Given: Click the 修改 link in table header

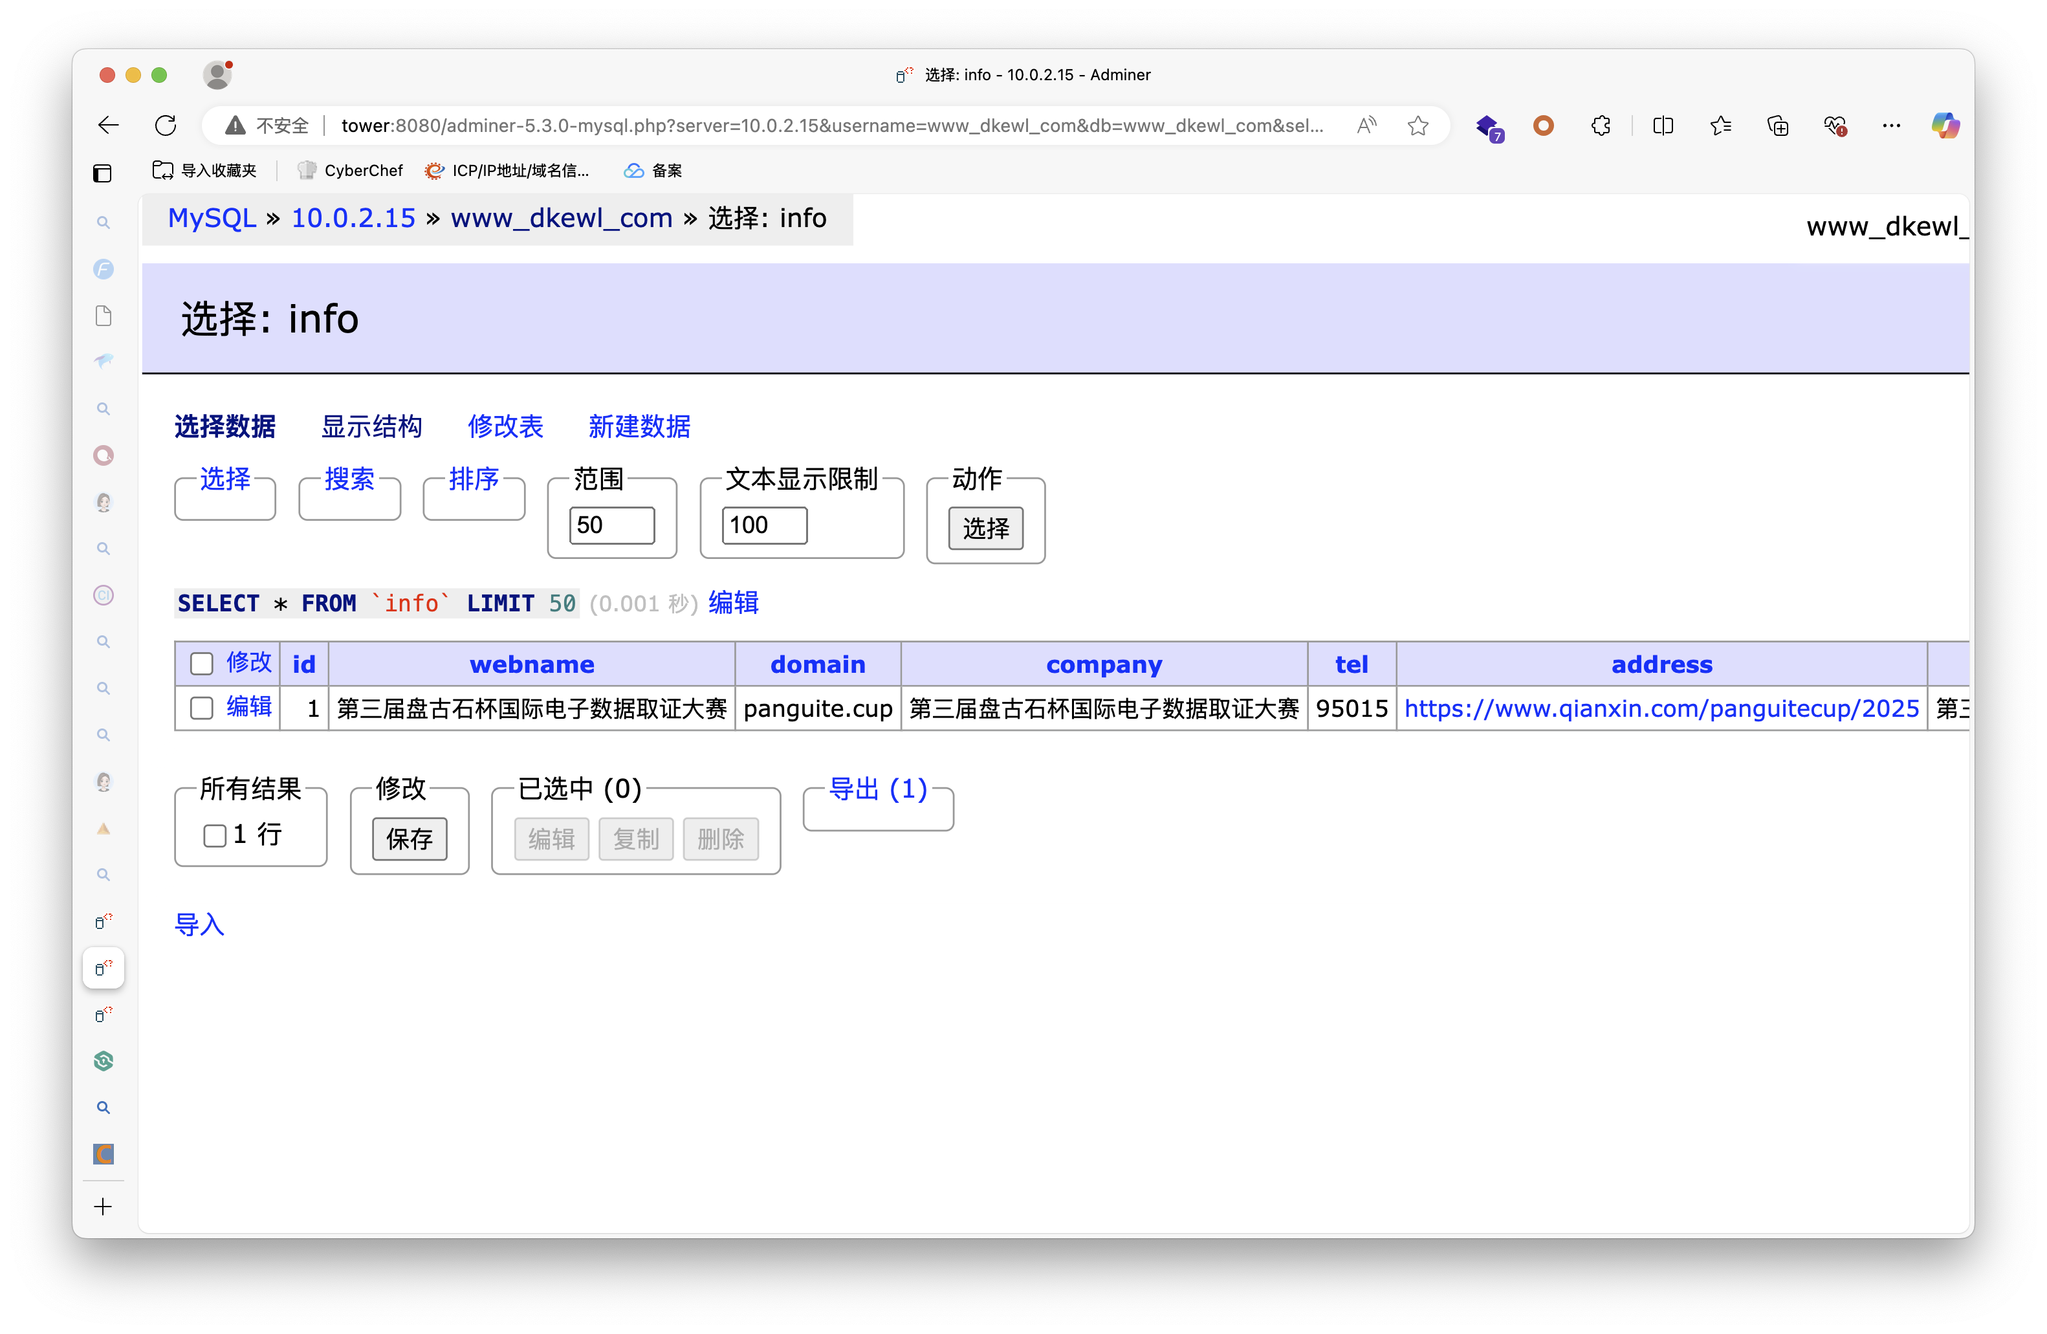Looking at the screenshot, I should pyautogui.click(x=248, y=662).
